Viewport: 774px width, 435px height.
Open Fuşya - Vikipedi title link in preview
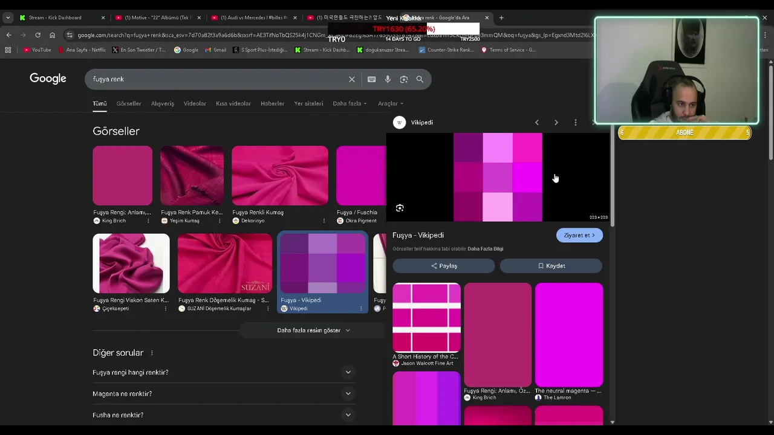(x=418, y=236)
